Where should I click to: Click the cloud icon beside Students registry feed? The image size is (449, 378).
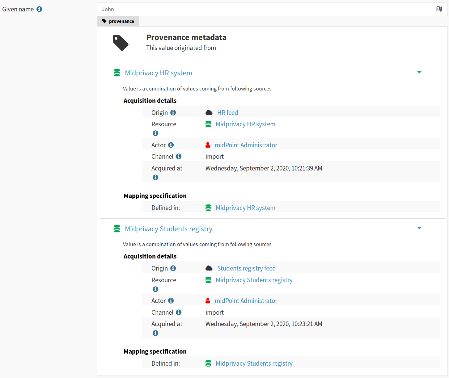click(209, 267)
